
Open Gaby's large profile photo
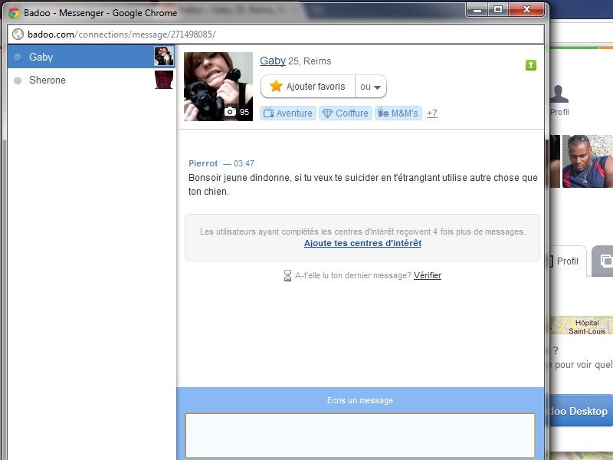pyautogui.click(x=218, y=87)
